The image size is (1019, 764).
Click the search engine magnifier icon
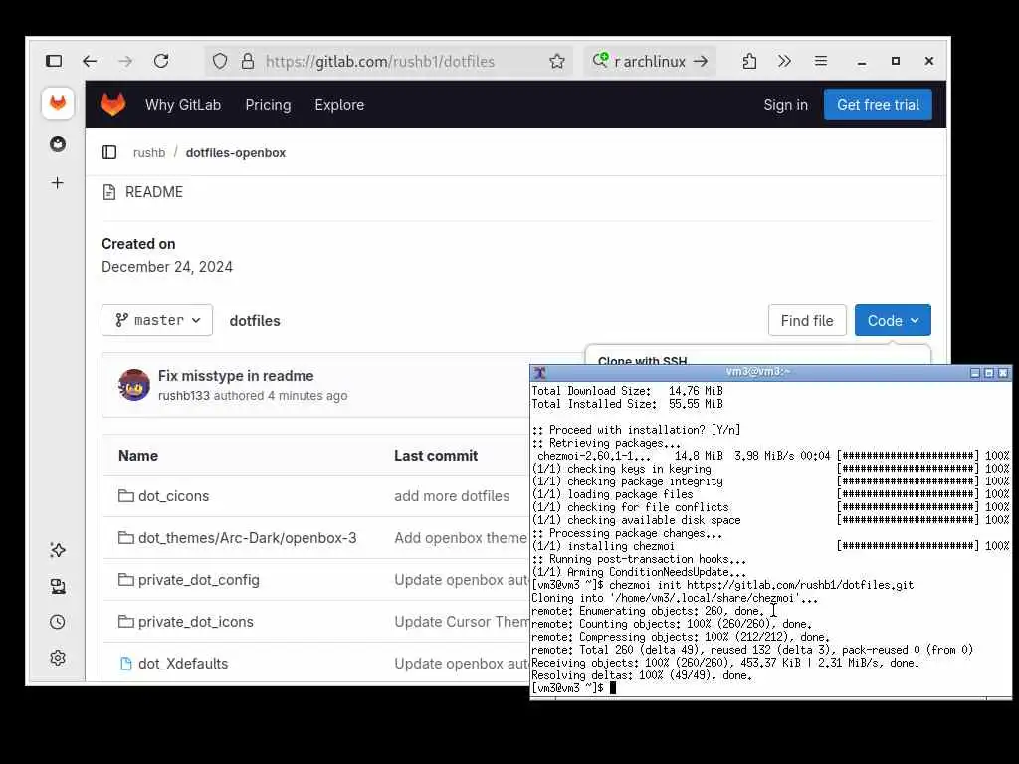[x=600, y=61]
